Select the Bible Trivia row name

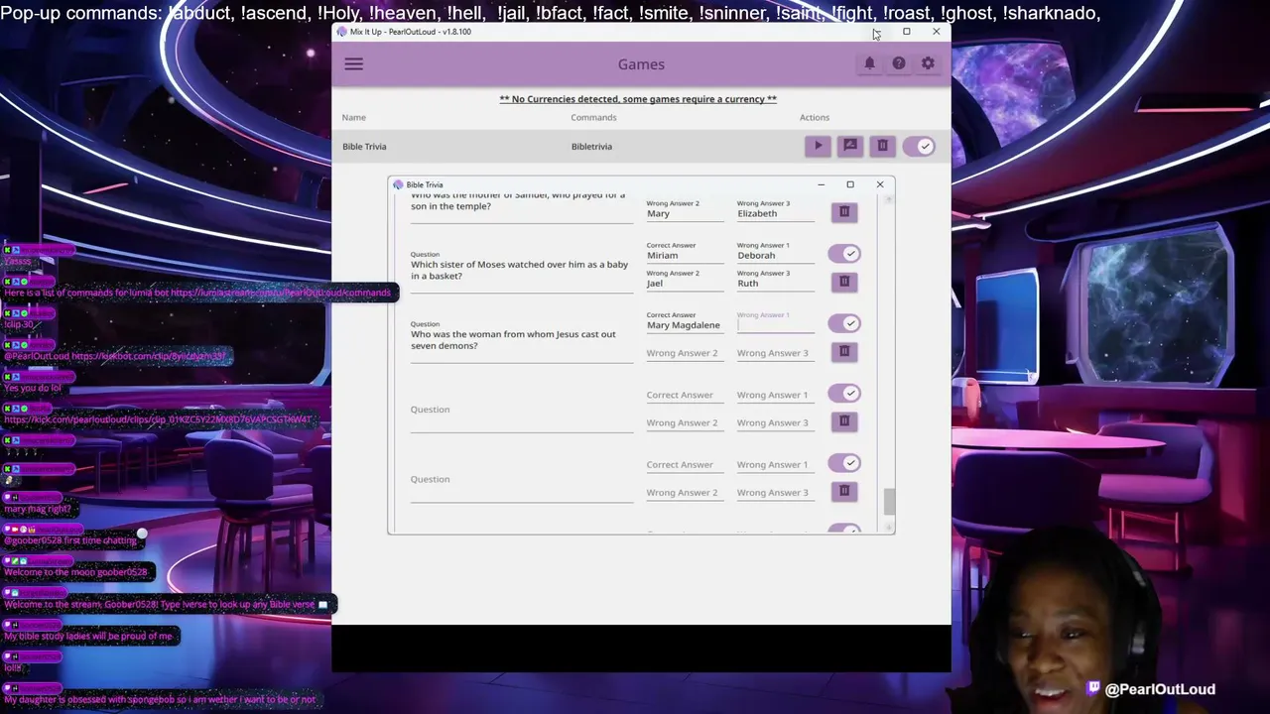pos(364,147)
